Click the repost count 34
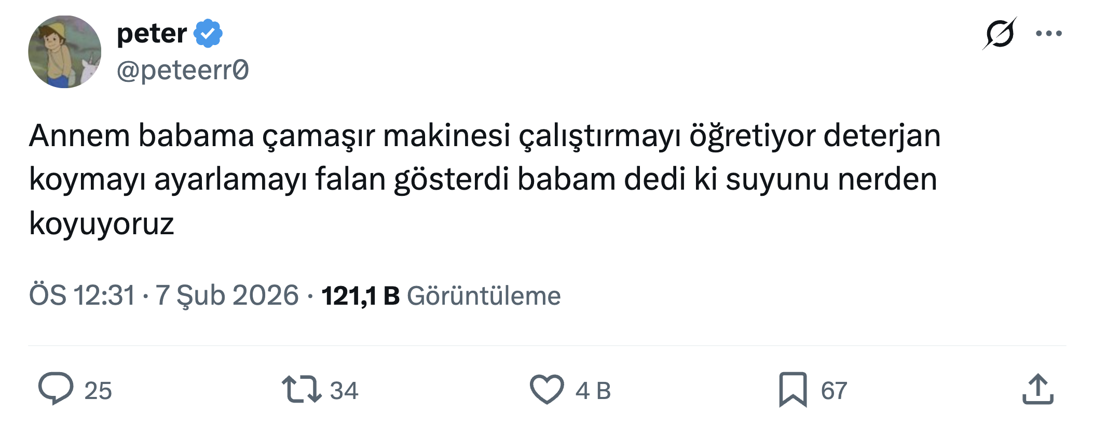This screenshot has width=1093, height=427. click(x=344, y=391)
